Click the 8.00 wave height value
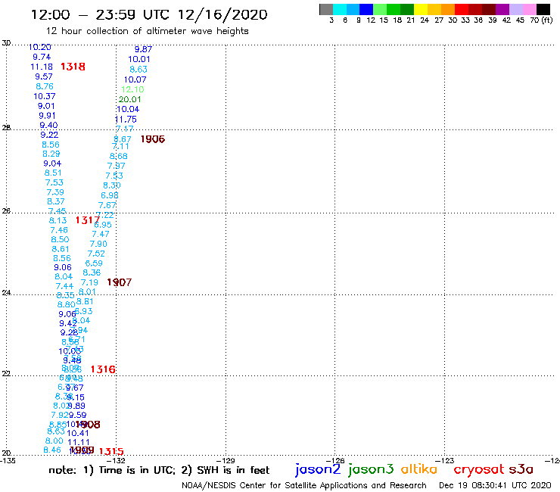Screen dimensions: 560x492 click(54, 441)
